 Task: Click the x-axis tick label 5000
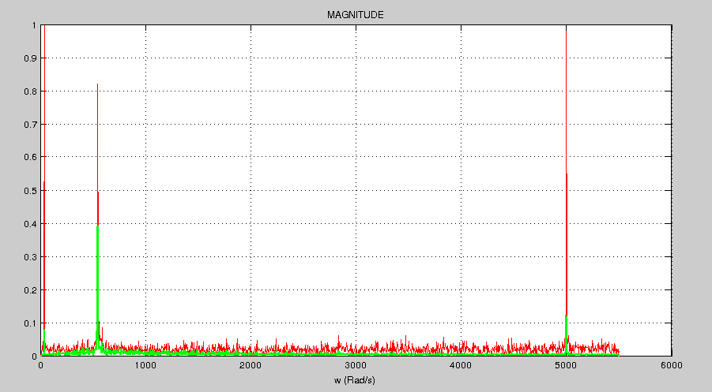click(566, 365)
